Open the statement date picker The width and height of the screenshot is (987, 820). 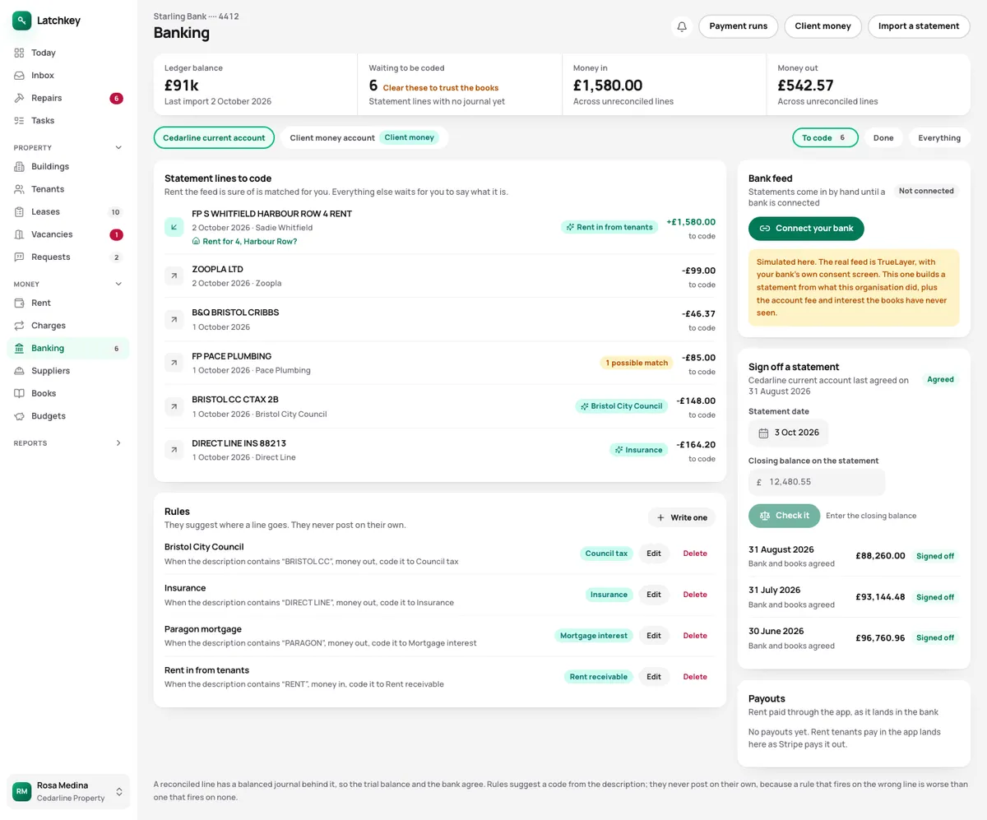788,433
